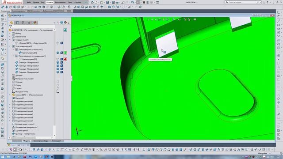Open the Вставка menu
Screen dimensions: 283x159
[49, 2]
